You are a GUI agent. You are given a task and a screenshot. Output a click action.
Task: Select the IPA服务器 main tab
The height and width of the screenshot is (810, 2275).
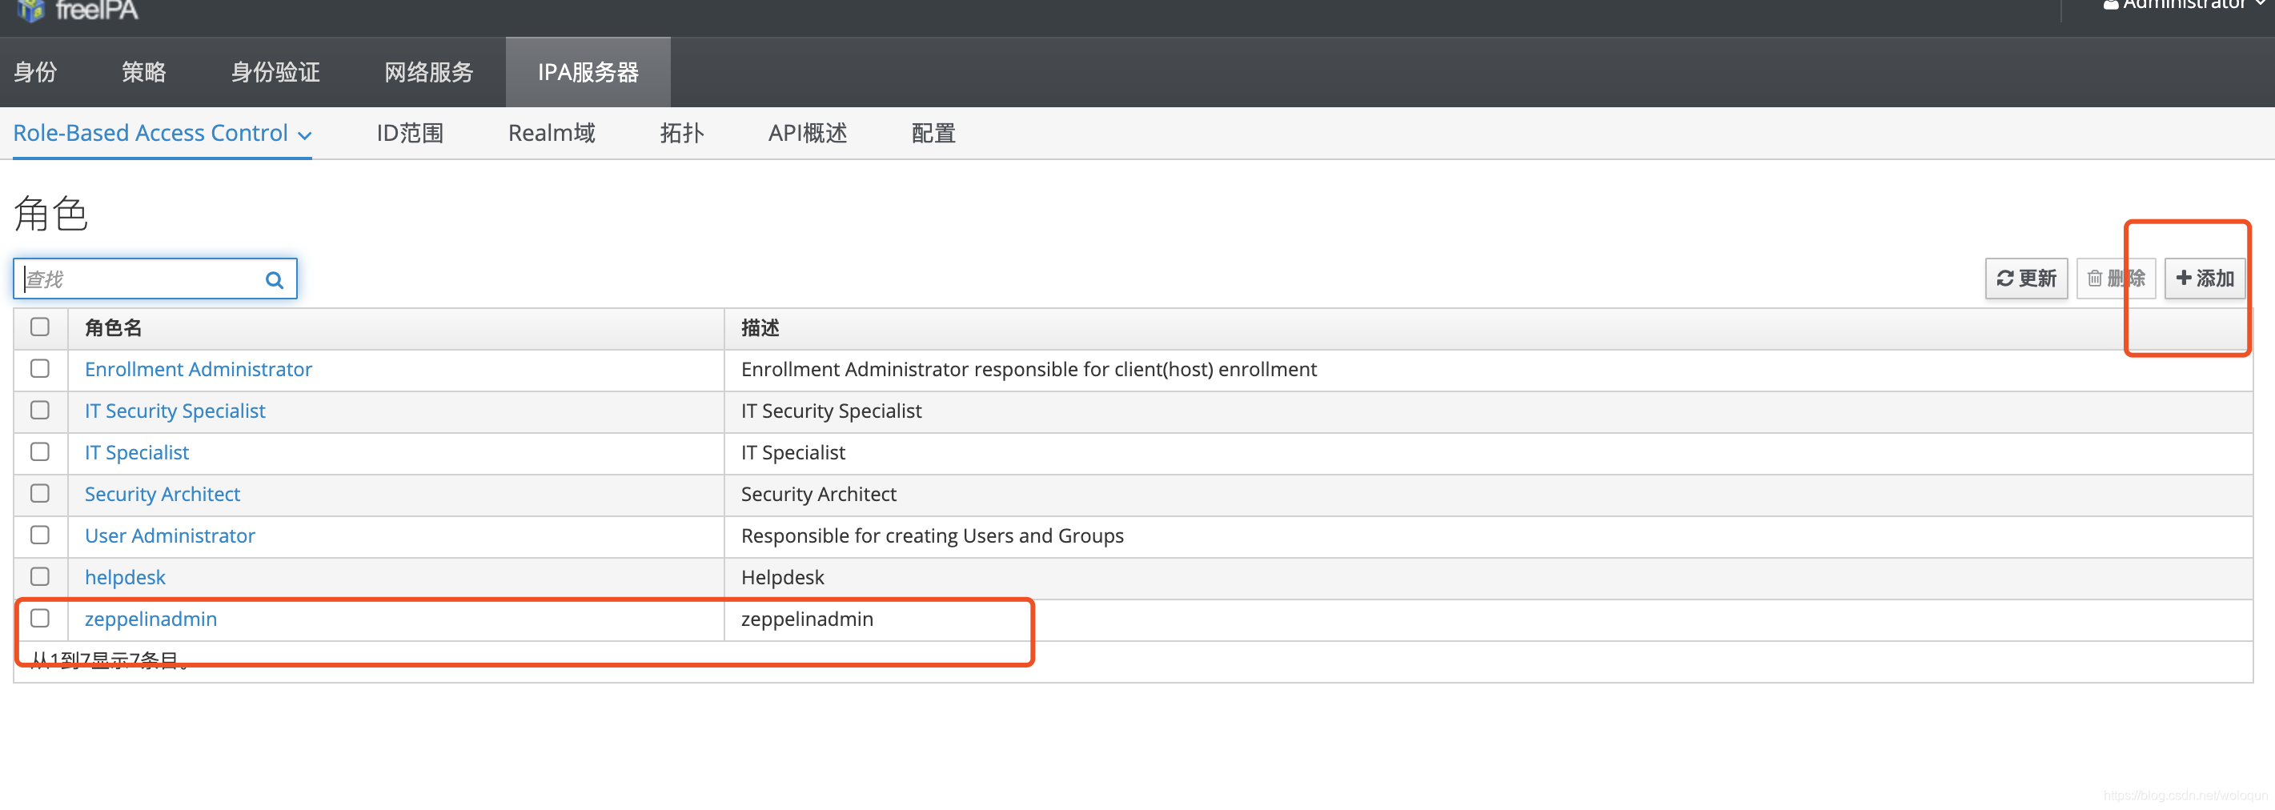(588, 72)
